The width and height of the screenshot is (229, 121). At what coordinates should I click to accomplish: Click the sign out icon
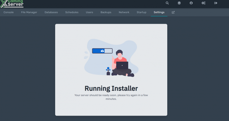[216, 3]
